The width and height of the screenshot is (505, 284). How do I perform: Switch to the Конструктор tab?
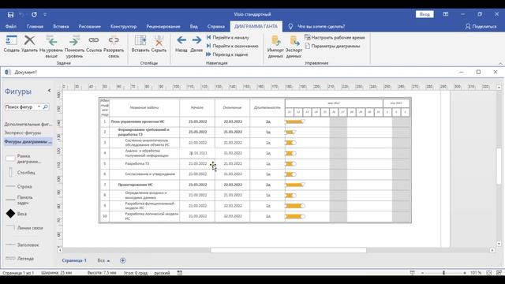click(x=123, y=26)
